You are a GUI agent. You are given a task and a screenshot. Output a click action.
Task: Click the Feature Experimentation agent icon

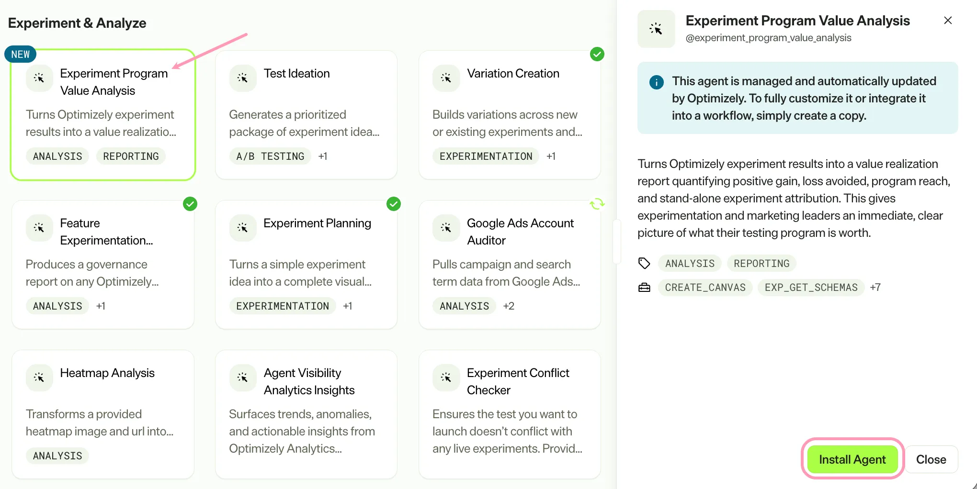39,228
